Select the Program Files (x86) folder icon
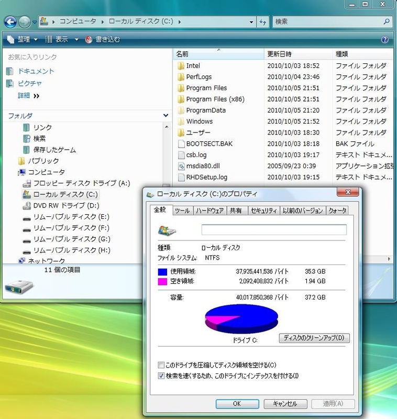Image resolution: width=397 pixels, height=419 pixels. (181, 100)
